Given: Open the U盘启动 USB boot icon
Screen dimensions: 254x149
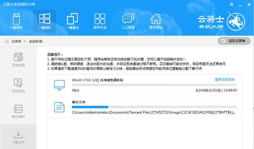Looking at the screenshot, I should coord(17,19).
